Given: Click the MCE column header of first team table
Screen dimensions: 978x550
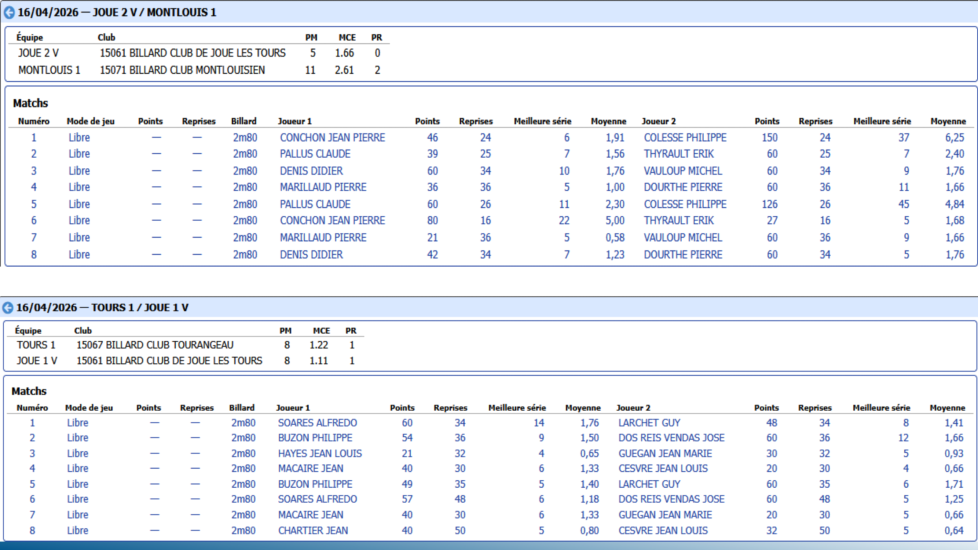Looking at the screenshot, I should tap(347, 37).
